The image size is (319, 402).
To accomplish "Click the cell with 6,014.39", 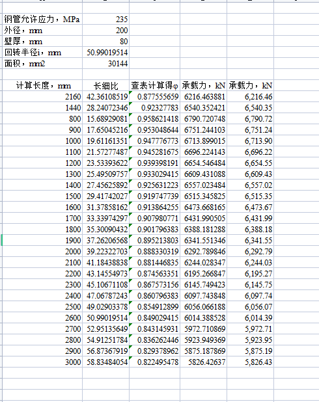I will point(251,317).
